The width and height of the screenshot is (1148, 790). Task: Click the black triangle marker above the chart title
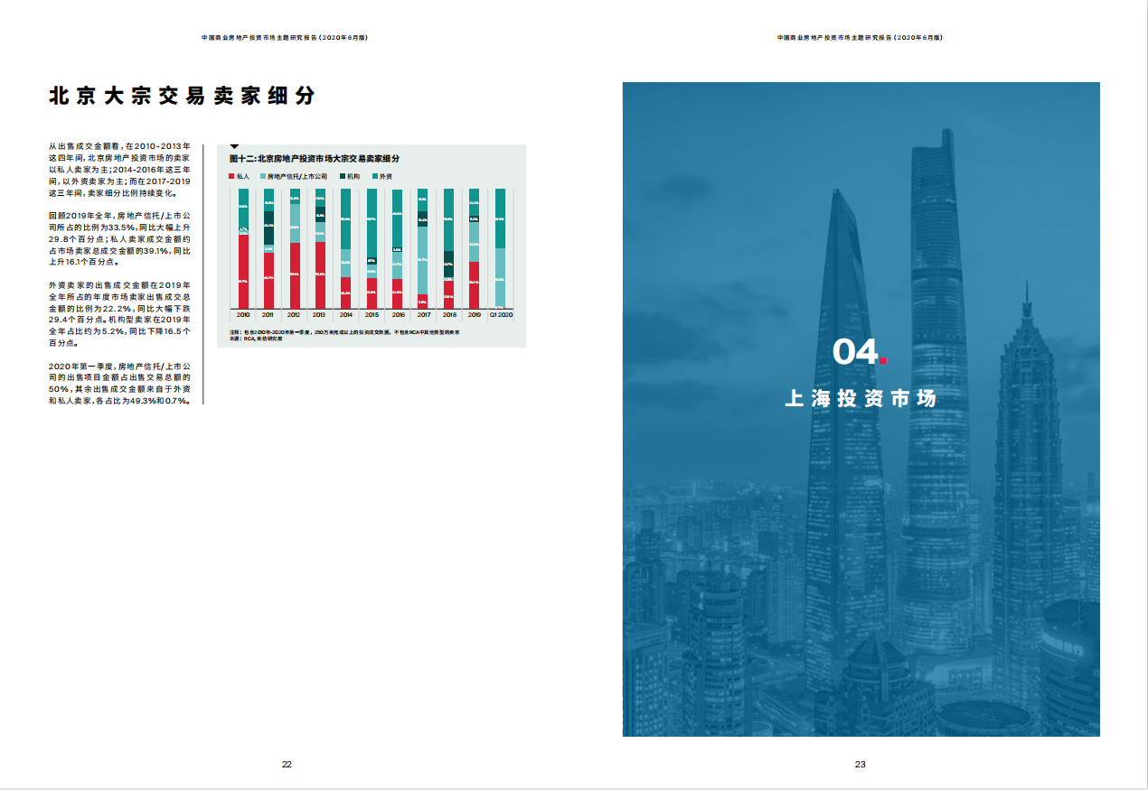coord(234,146)
